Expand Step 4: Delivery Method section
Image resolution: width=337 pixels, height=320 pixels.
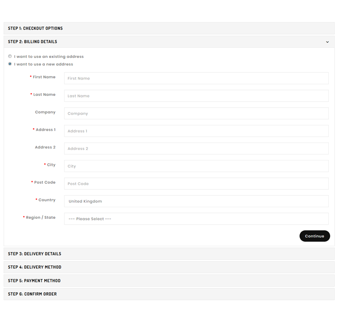tap(35, 267)
